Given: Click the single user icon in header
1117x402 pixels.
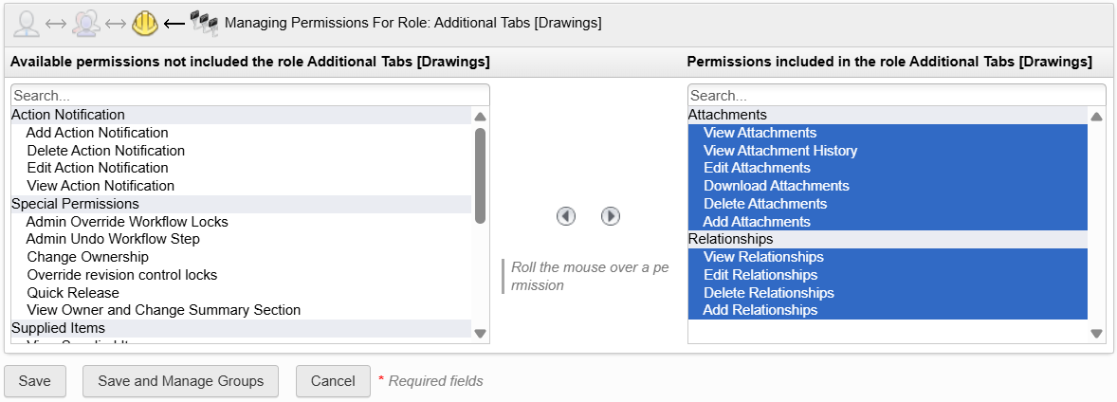Looking at the screenshot, I should coord(27,23).
